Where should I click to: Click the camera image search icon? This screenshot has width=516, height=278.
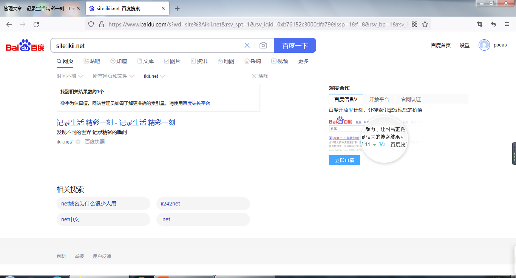263,46
